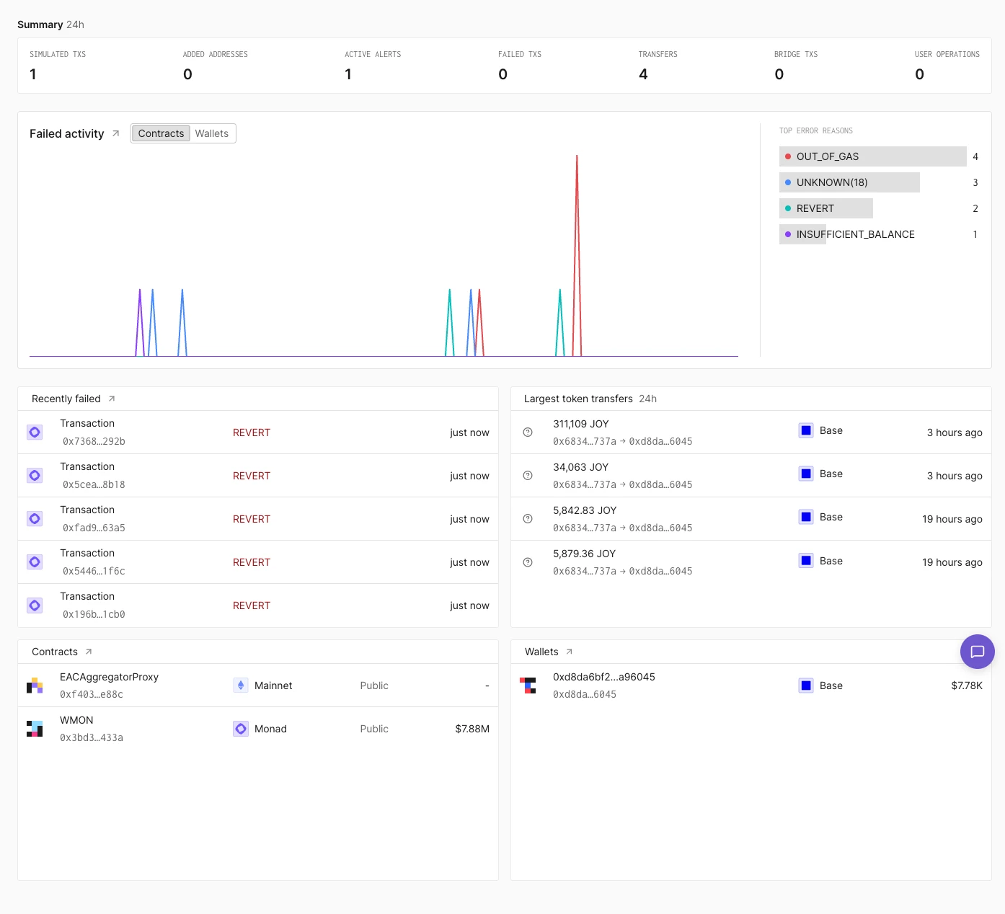Click EACAggregatorProxy contract avatar
This screenshot has height=914, width=1005.
[x=35, y=685]
